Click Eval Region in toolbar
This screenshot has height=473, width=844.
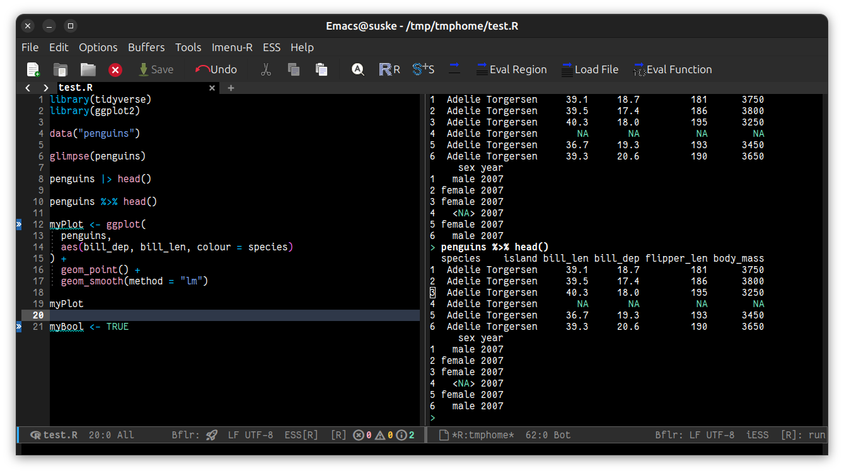(512, 69)
